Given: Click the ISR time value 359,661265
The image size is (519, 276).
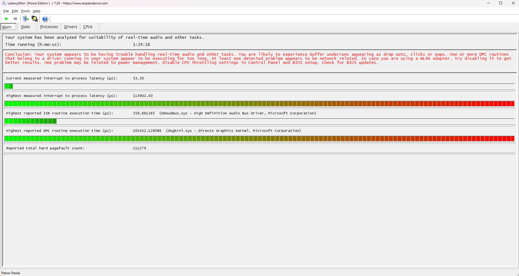Looking at the screenshot, I should 144,113.
